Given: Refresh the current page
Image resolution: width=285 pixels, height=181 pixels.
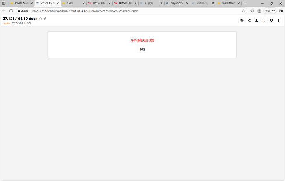Looking at the screenshot, I should click(x=11, y=10).
